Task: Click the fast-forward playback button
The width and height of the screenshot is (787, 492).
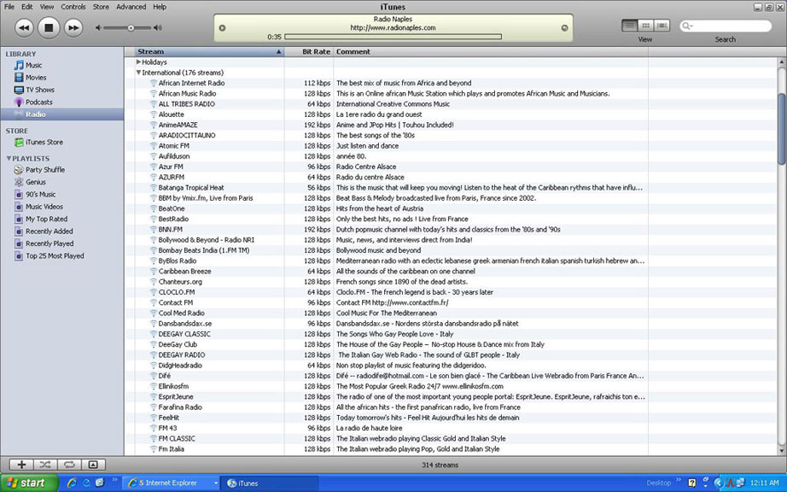Action: (73, 27)
